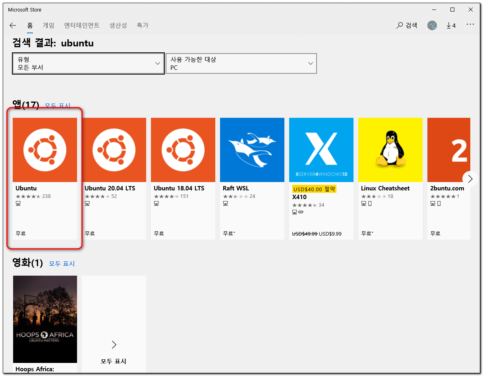This screenshot has width=483, height=376.
Task: Open the Ubuntu 20.04 LTS tile image
Action: (114, 150)
